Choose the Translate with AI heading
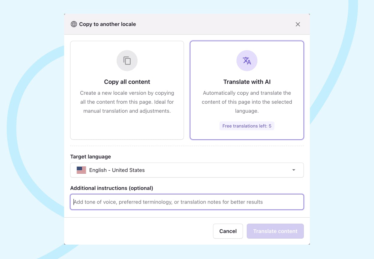 tap(247, 82)
